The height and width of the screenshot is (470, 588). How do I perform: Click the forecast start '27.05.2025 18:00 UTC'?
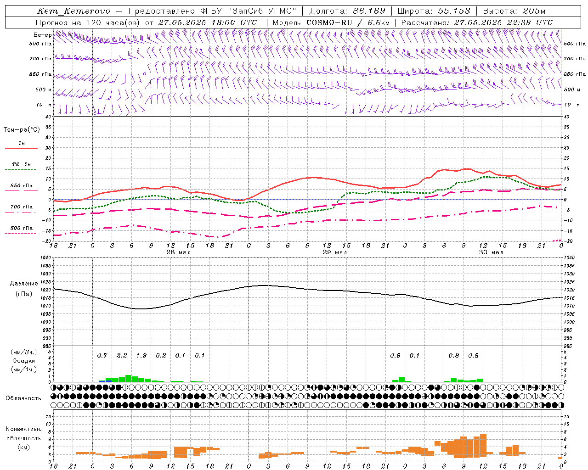pos(207,22)
